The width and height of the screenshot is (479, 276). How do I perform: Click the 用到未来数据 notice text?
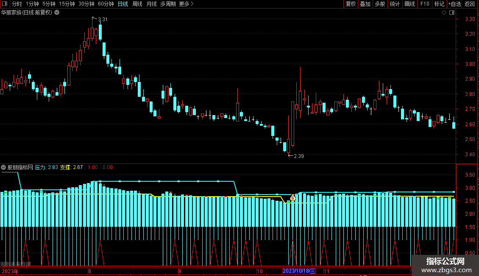coord(16,264)
